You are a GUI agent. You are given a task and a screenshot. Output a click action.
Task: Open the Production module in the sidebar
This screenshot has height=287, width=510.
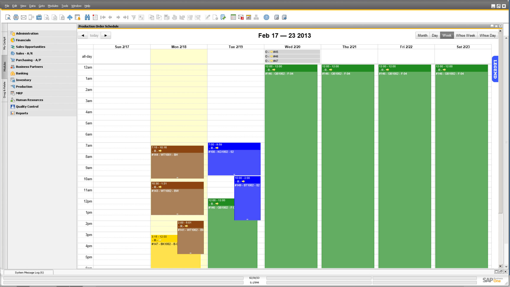click(x=24, y=86)
